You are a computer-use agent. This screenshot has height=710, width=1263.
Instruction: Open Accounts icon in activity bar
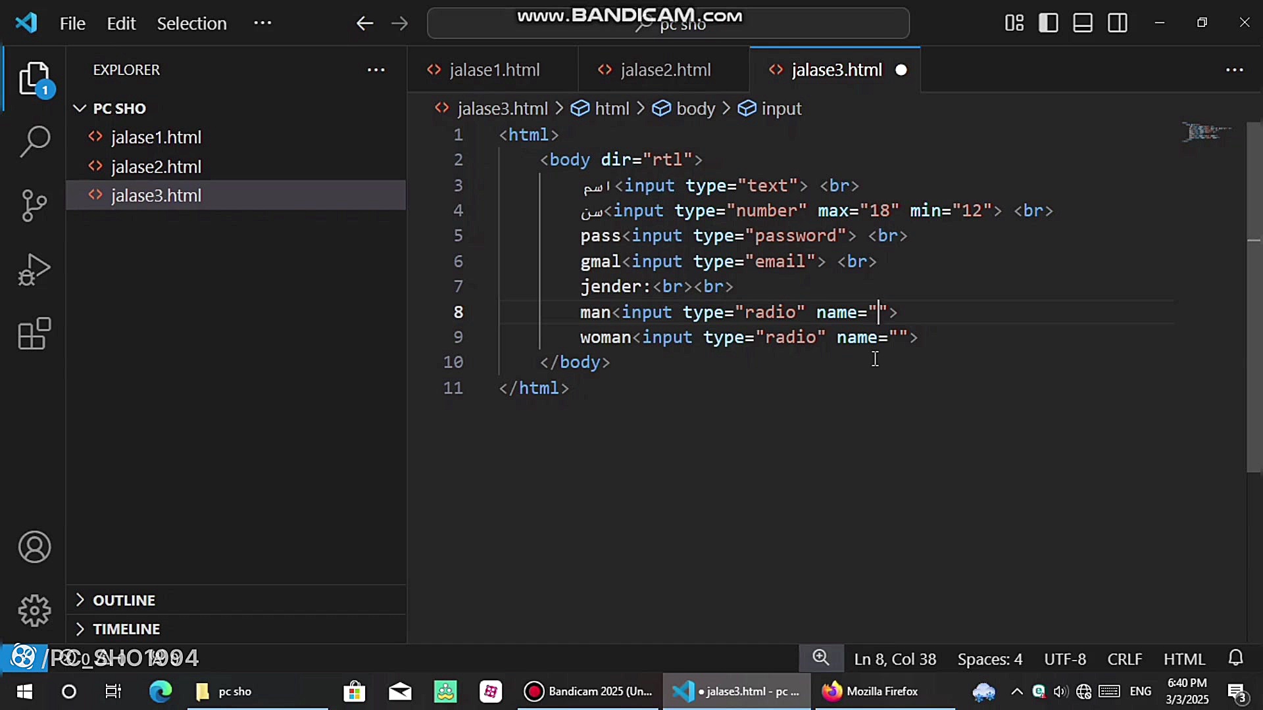[x=34, y=547]
